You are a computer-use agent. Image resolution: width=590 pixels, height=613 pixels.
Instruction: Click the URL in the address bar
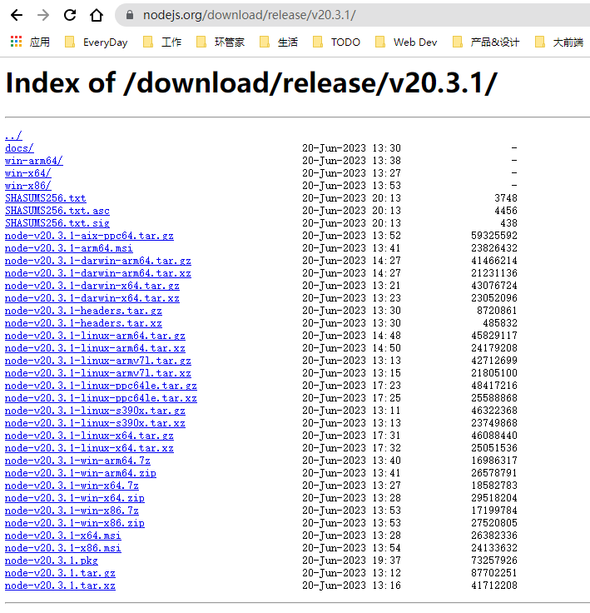coord(250,15)
